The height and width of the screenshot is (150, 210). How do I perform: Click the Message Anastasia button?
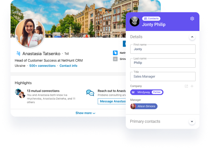tap(112, 101)
